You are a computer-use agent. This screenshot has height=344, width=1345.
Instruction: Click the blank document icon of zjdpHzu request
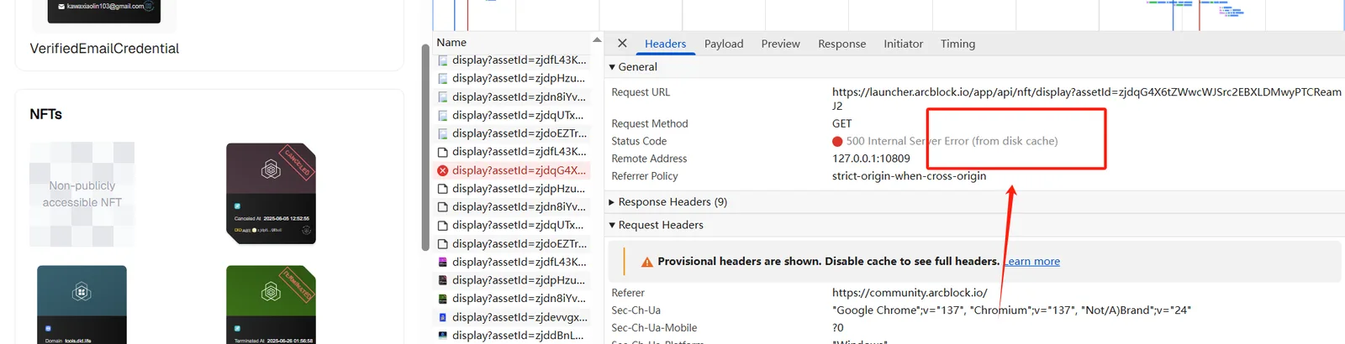pyautogui.click(x=443, y=189)
